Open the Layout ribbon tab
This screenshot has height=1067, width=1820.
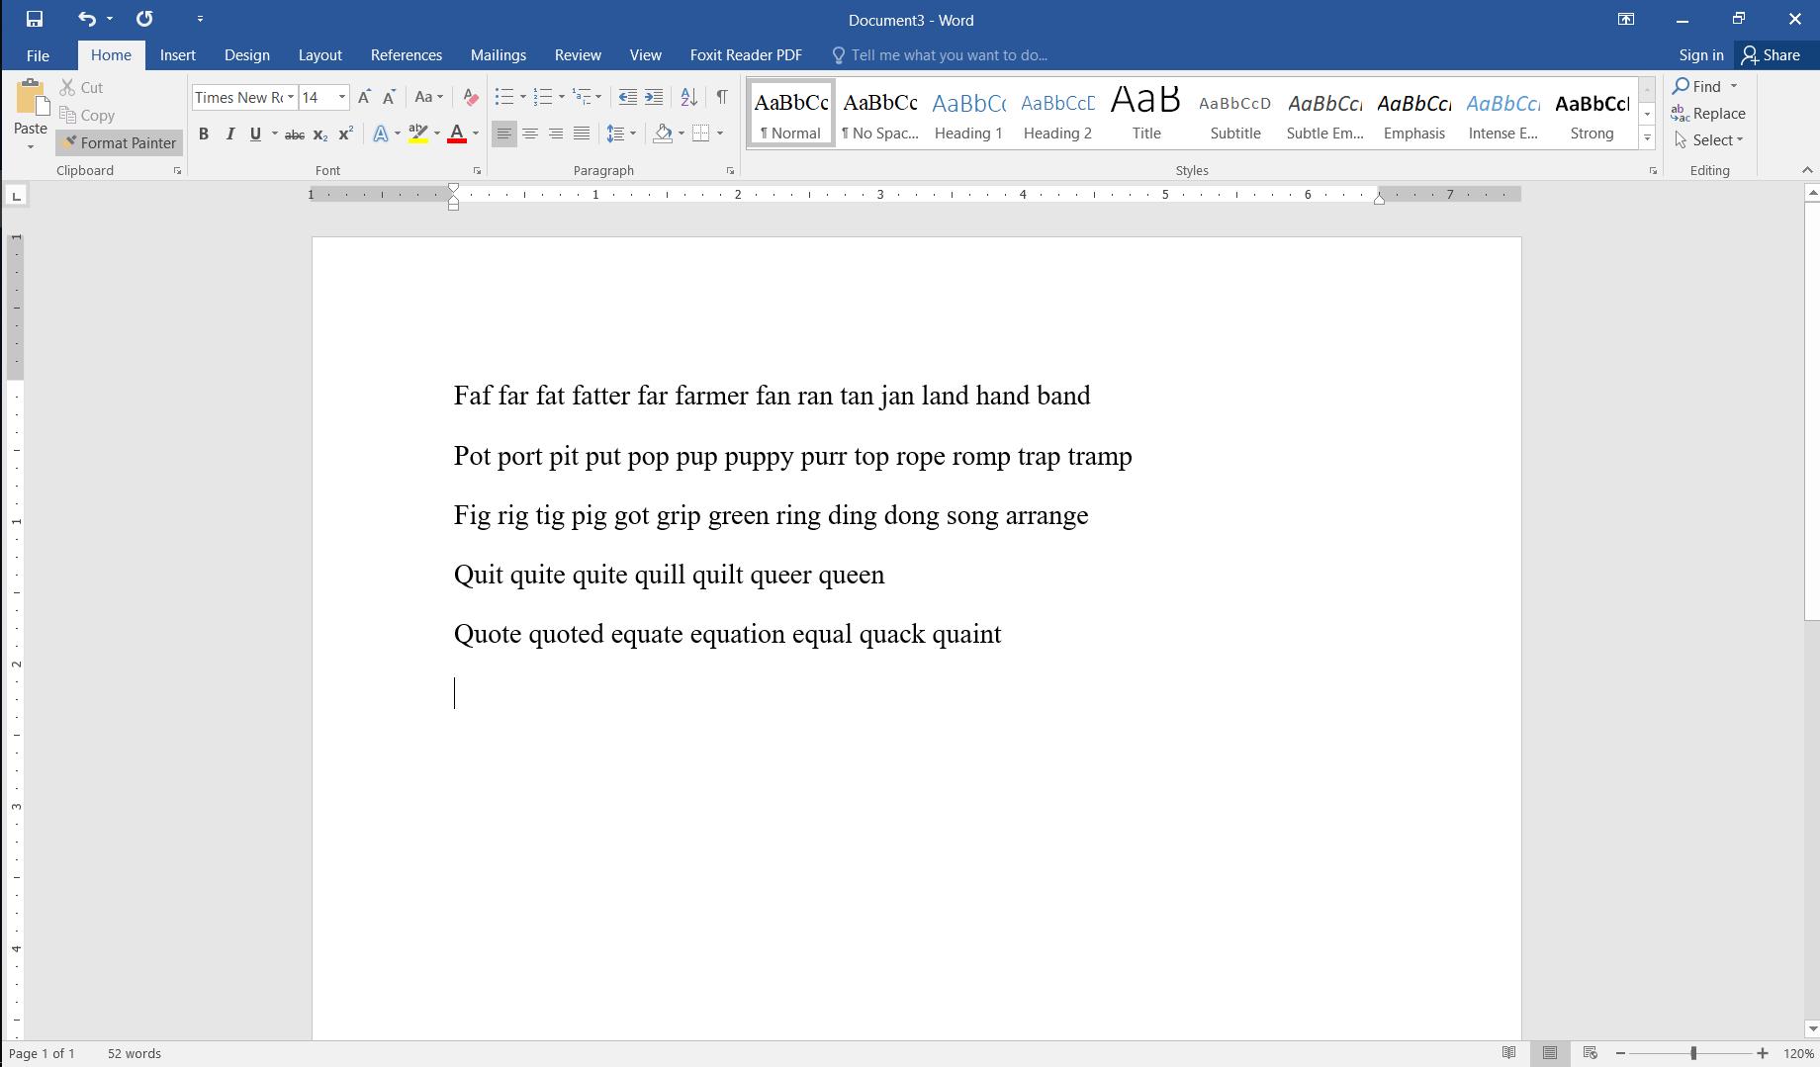pyautogui.click(x=319, y=55)
